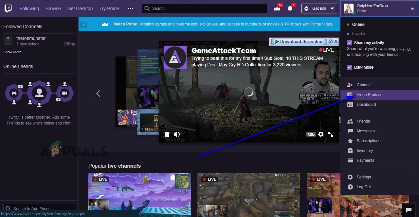Open the ellipsis more options menu

(x=130, y=8)
